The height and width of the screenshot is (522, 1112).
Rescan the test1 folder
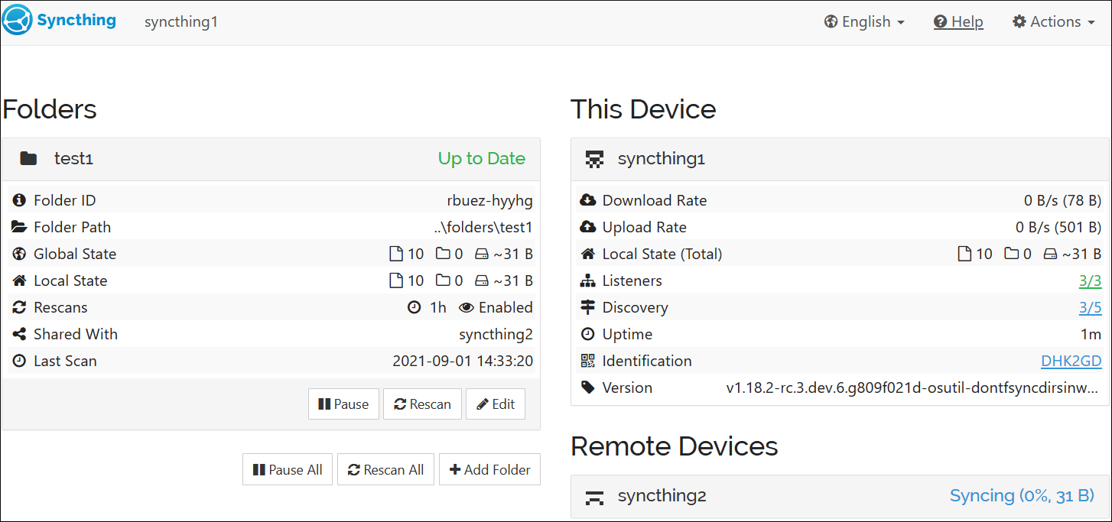(422, 404)
